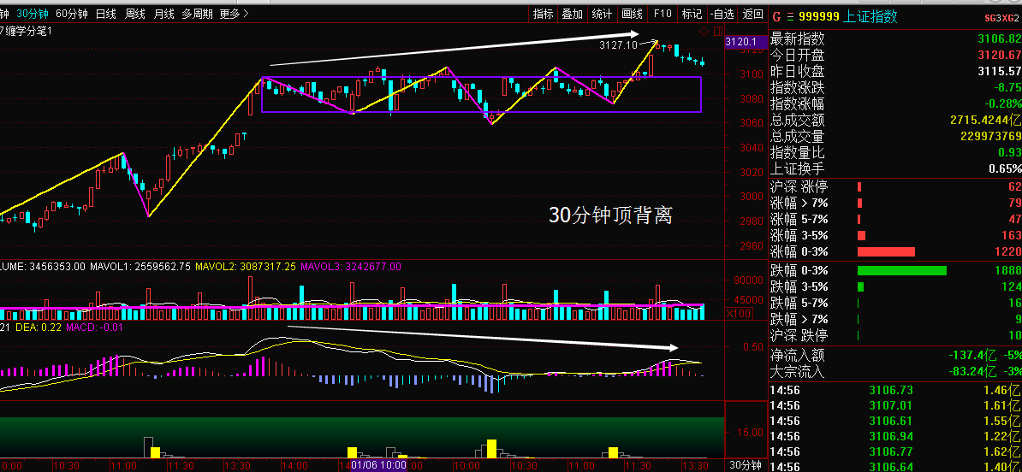Select the 3127.10 high price label
This screenshot has height=472, width=1022.
618,45
